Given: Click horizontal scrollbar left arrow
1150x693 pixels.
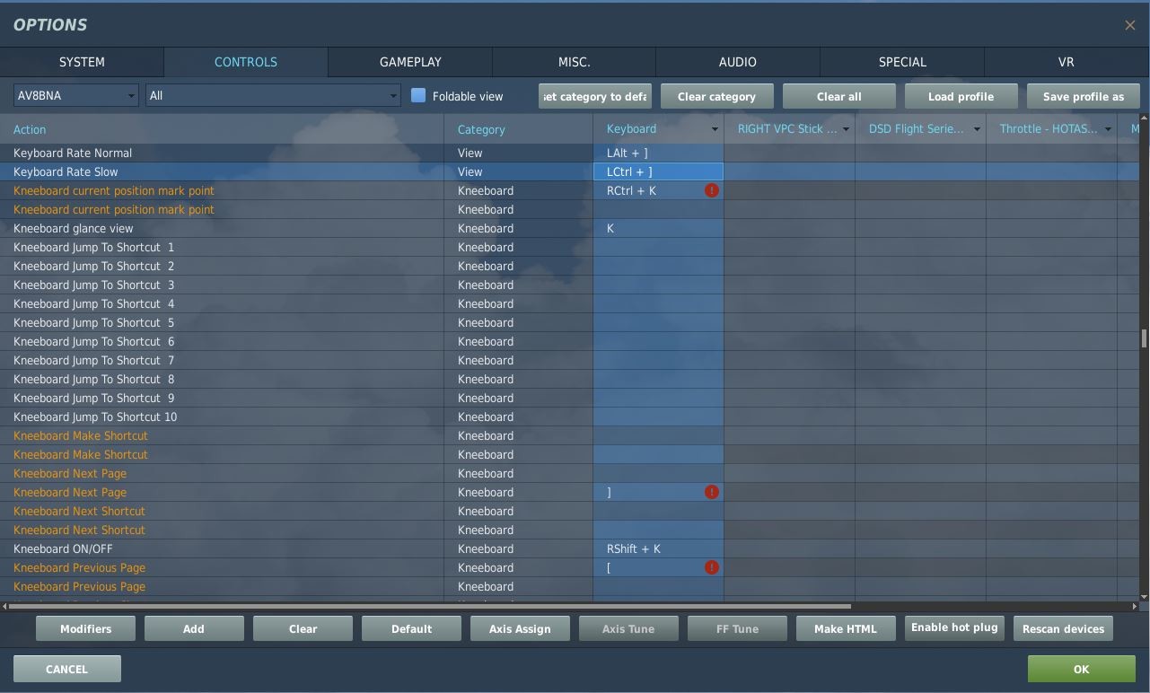Looking at the screenshot, I should [x=4, y=606].
